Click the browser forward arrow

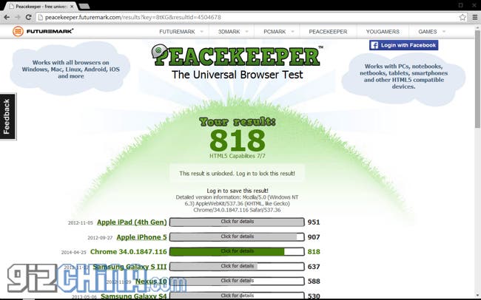pos(18,17)
